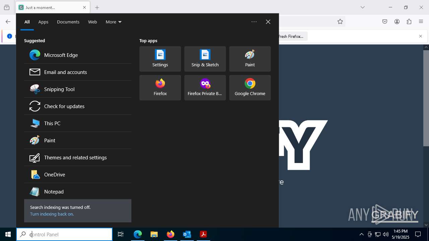Expand the More filter dropdown
Image resolution: width=429 pixels, height=241 pixels.
click(x=114, y=22)
